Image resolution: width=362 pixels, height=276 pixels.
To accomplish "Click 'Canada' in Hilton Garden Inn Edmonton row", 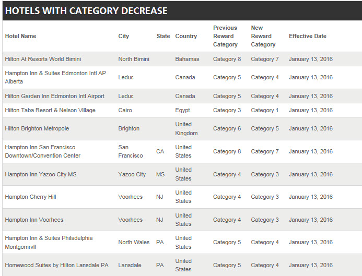I will (185, 96).
